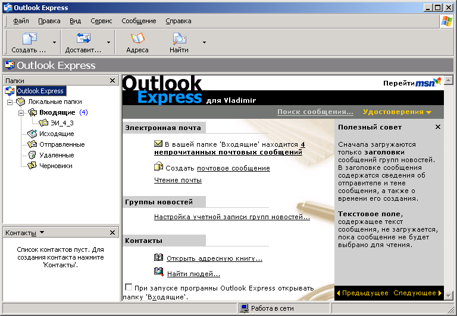Open the Сервис menu
The image size is (457, 316).
click(x=101, y=21)
